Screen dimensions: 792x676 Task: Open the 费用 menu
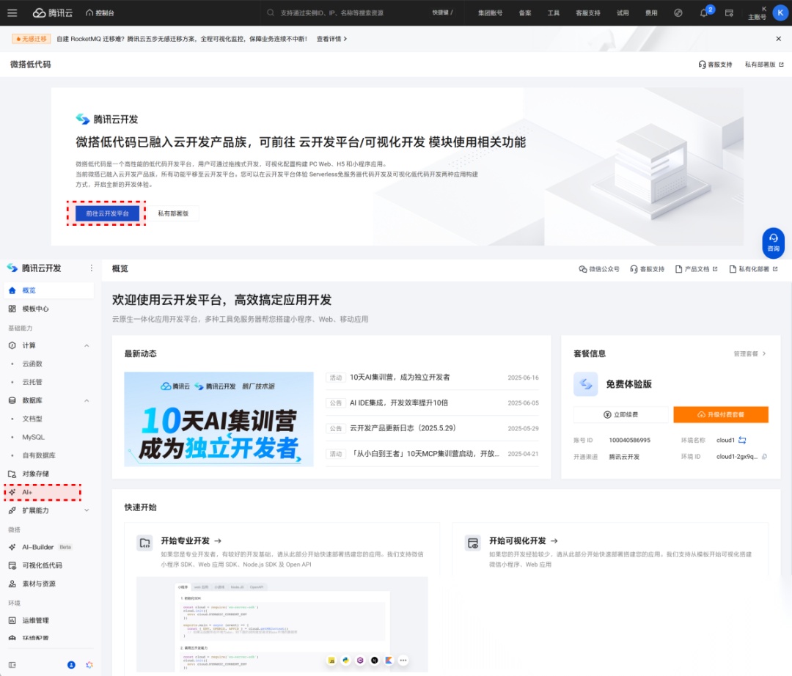[651, 12]
